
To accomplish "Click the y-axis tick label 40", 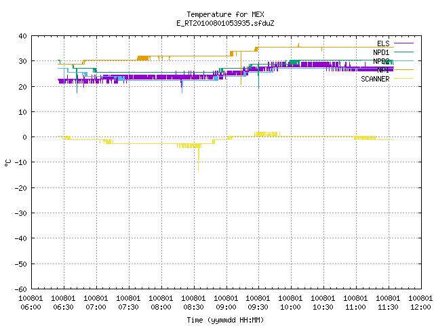I will pos(22,36).
